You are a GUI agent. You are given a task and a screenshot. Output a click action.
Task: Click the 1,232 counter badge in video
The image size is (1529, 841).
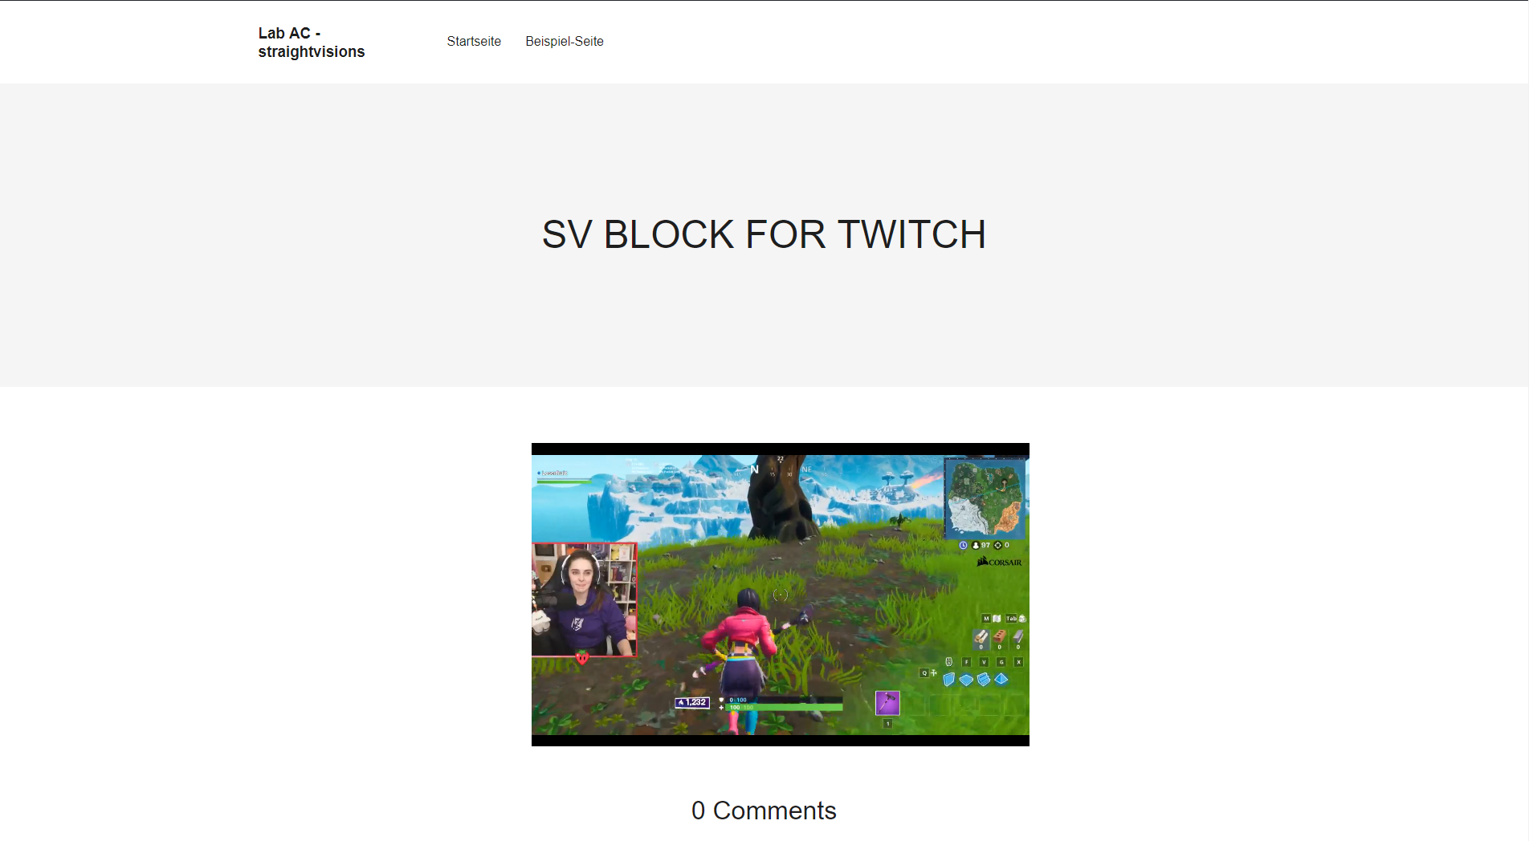tap(692, 702)
